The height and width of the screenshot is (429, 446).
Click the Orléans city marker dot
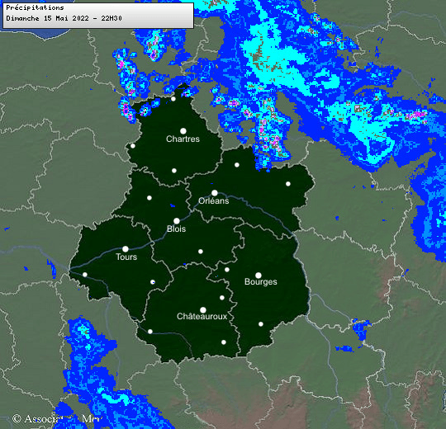point(215,193)
